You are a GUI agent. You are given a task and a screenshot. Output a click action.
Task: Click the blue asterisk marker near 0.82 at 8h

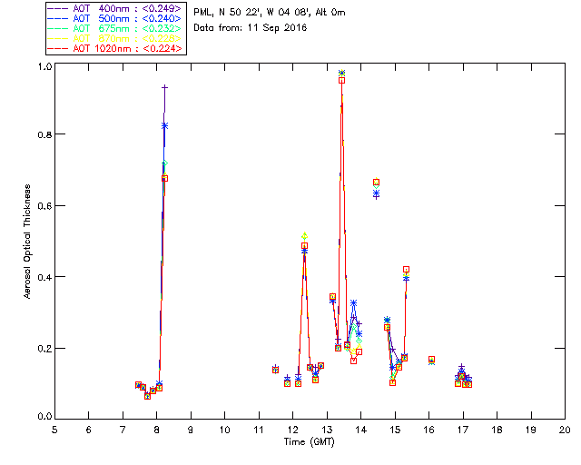(x=164, y=126)
